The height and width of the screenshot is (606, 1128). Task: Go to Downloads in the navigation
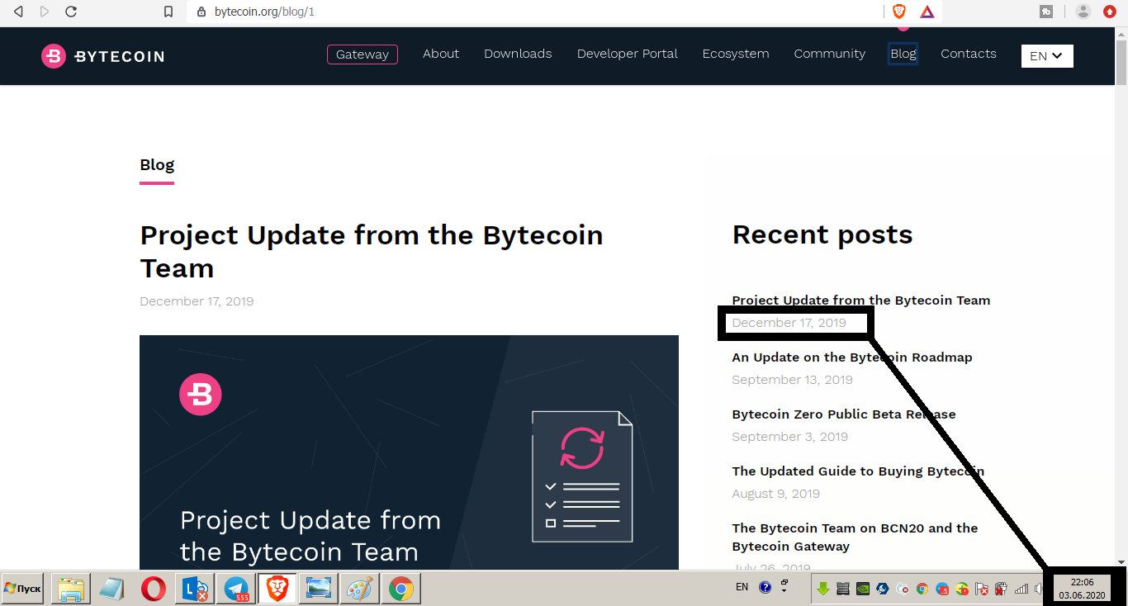(518, 54)
